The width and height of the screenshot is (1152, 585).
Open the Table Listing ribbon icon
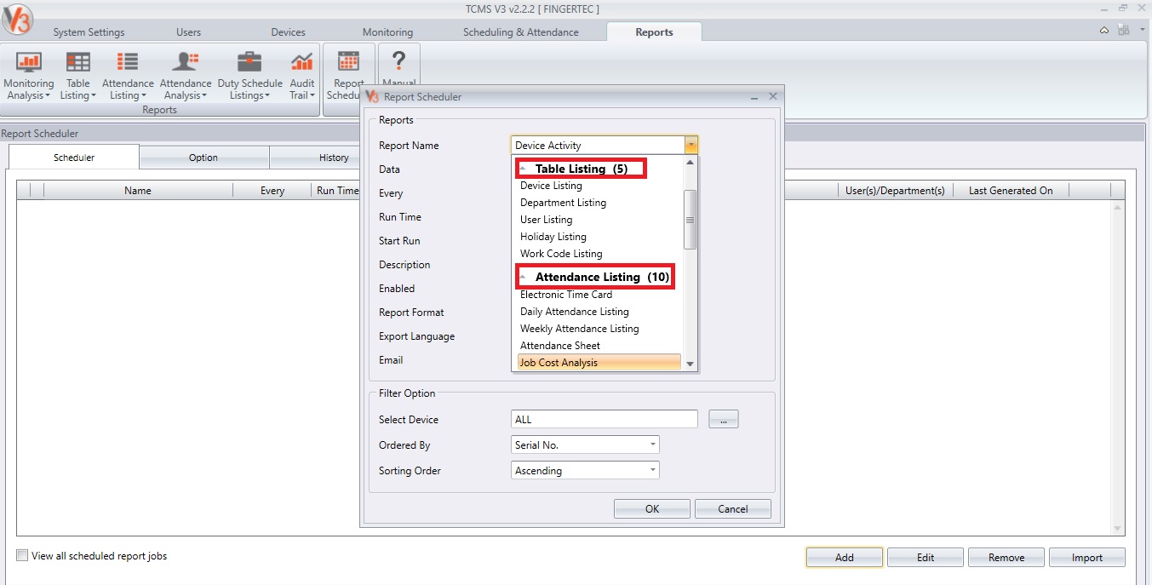click(77, 75)
